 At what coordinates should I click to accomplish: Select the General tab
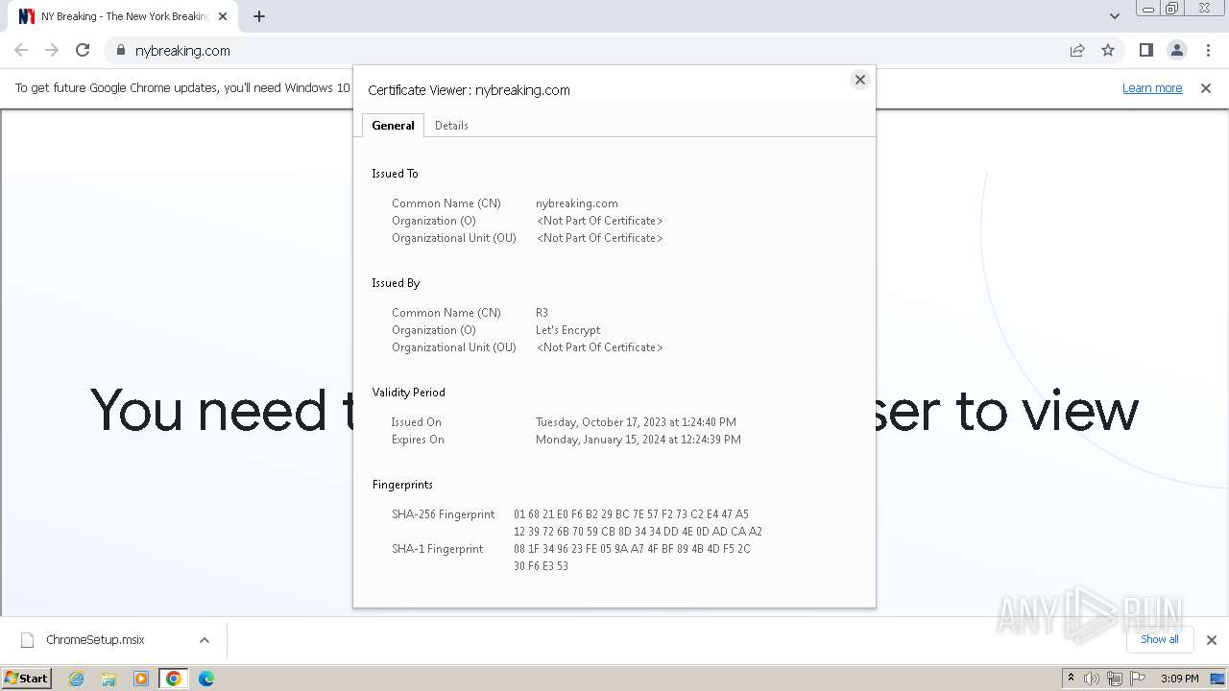click(x=393, y=126)
